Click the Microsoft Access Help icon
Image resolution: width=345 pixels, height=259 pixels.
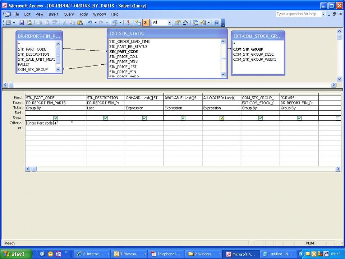(217, 23)
